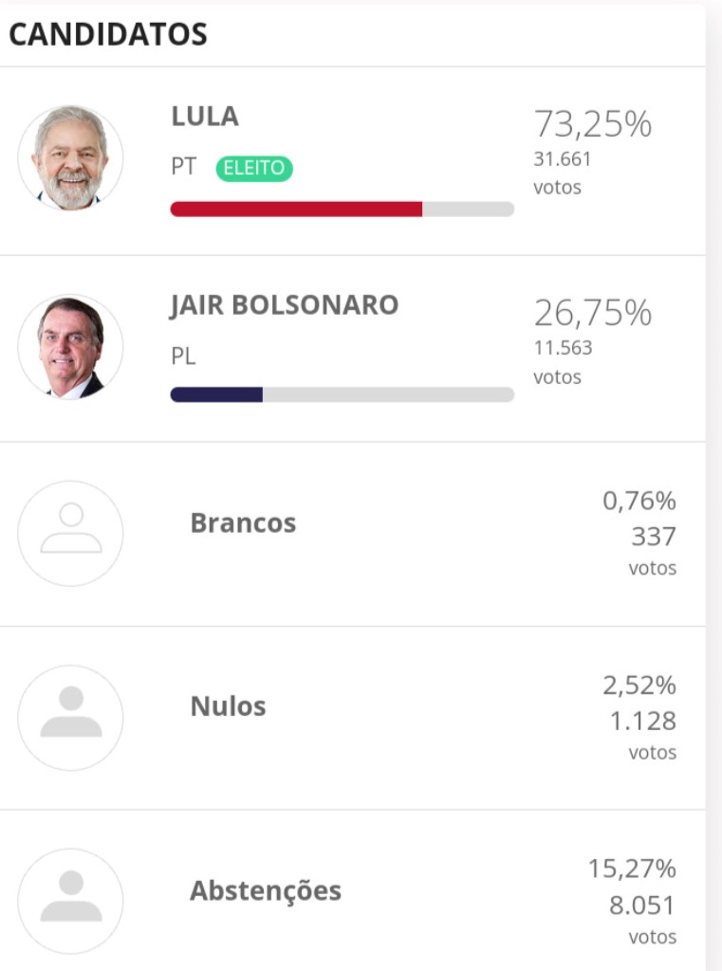Screen dimensions: 722x971
Task: Select the Brancos label
Action: 243,522
